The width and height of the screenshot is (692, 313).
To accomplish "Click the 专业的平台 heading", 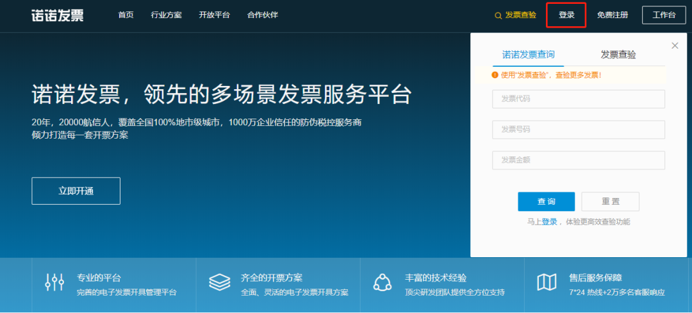I will (x=99, y=278).
